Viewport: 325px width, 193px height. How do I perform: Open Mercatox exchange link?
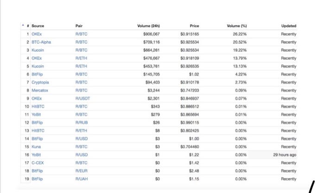tap(40, 90)
